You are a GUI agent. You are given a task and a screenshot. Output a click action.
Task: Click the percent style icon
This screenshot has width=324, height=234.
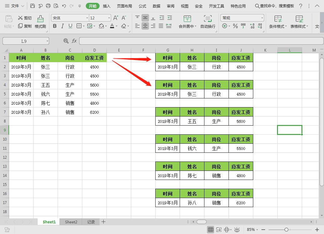pyautogui.click(x=235, y=26)
